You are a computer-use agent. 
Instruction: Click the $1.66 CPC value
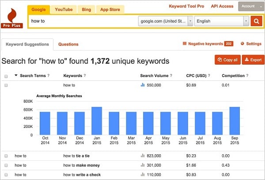point(191,165)
